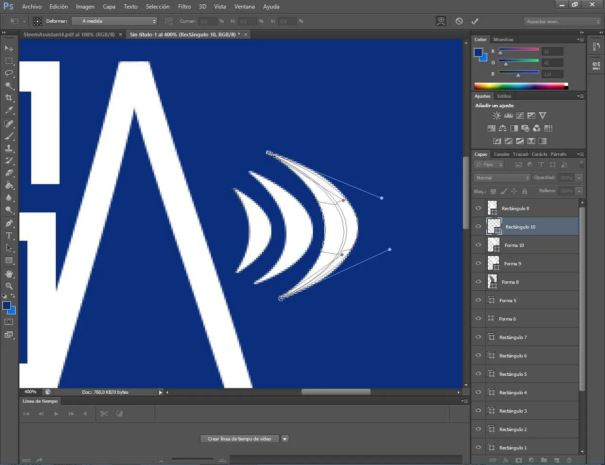Open the Ventana menu

pyautogui.click(x=244, y=7)
